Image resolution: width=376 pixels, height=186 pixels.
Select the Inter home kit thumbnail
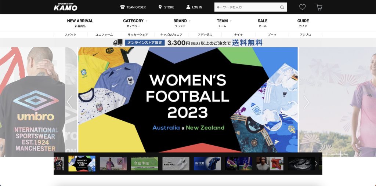click(207, 164)
